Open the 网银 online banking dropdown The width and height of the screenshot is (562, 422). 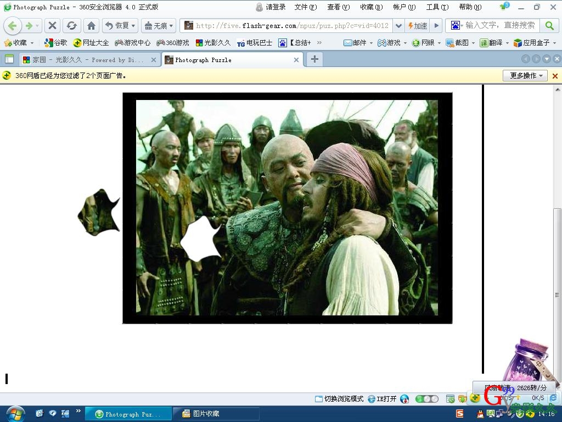(x=426, y=43)
